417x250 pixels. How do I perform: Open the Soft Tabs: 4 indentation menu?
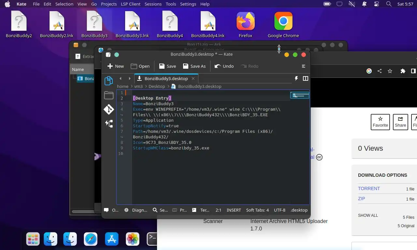[x=257, y=210]
